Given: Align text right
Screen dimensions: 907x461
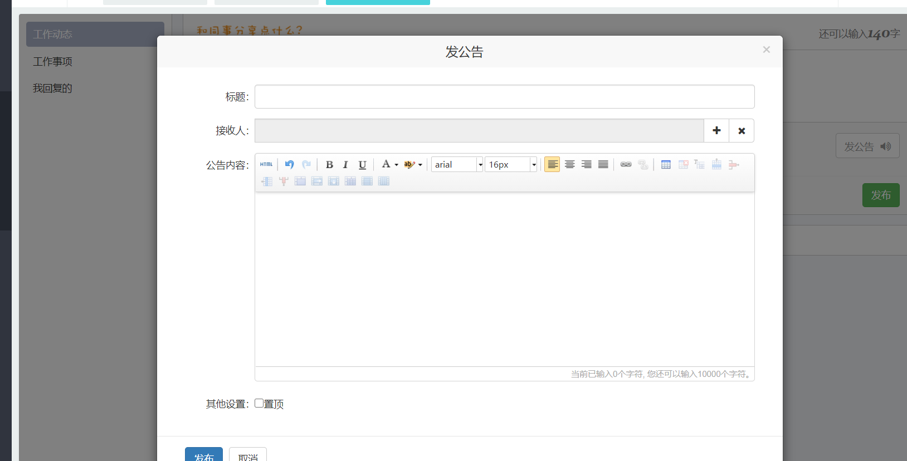Looking at the screenshot, I should point(586,164).
